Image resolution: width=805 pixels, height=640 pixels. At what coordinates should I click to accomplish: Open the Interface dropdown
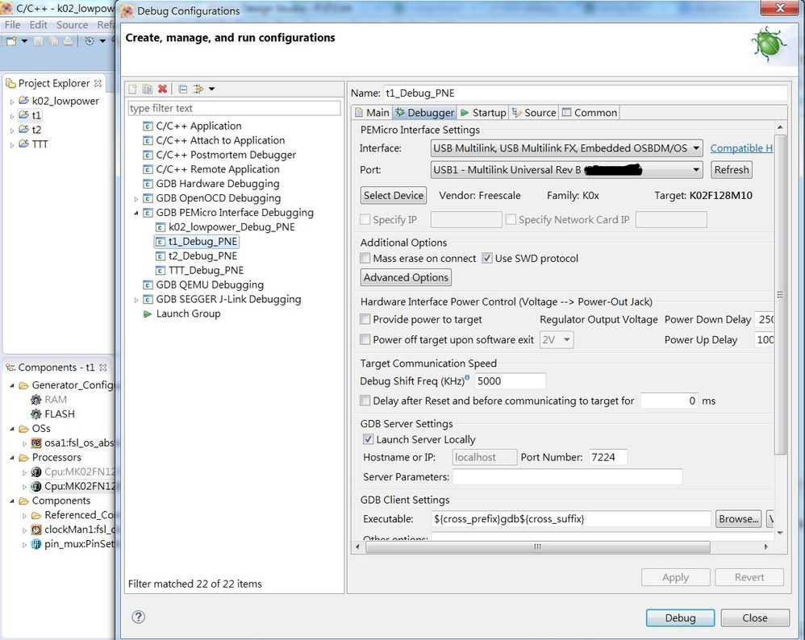click(567, 148)
